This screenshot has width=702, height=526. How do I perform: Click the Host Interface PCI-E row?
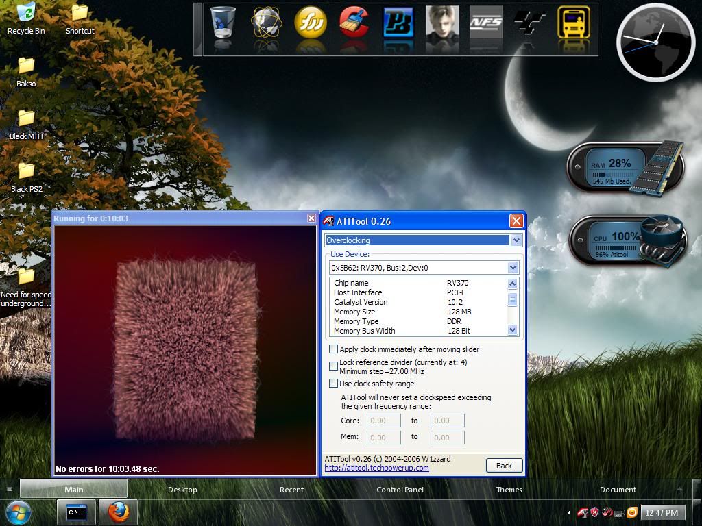pos(419,292)
